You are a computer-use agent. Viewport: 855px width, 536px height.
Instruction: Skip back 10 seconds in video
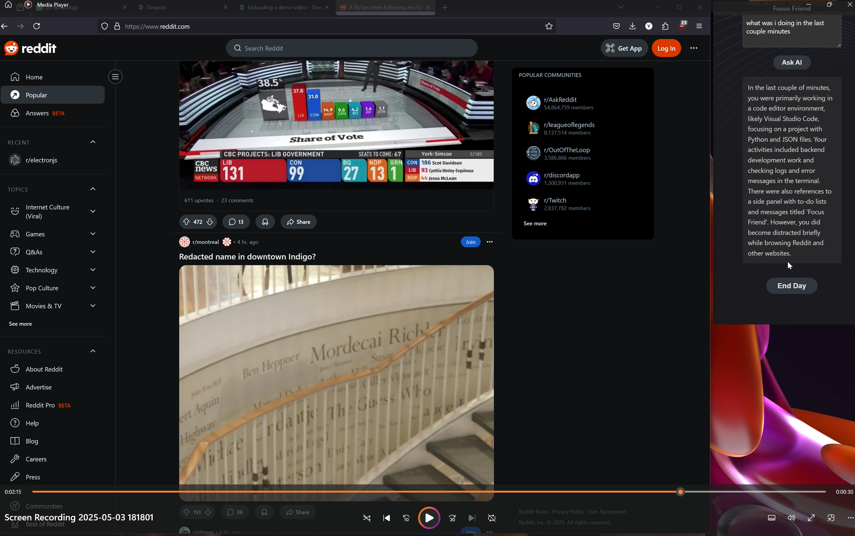click(x=406, y=518)
